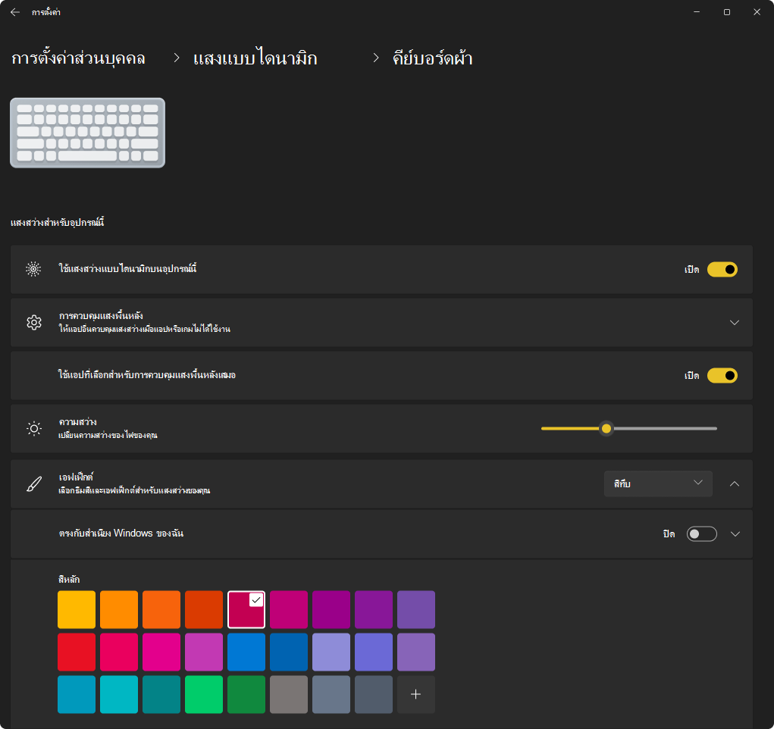Select the hot pink magenta swatch
774x729 pixels.
click(161, 652)
